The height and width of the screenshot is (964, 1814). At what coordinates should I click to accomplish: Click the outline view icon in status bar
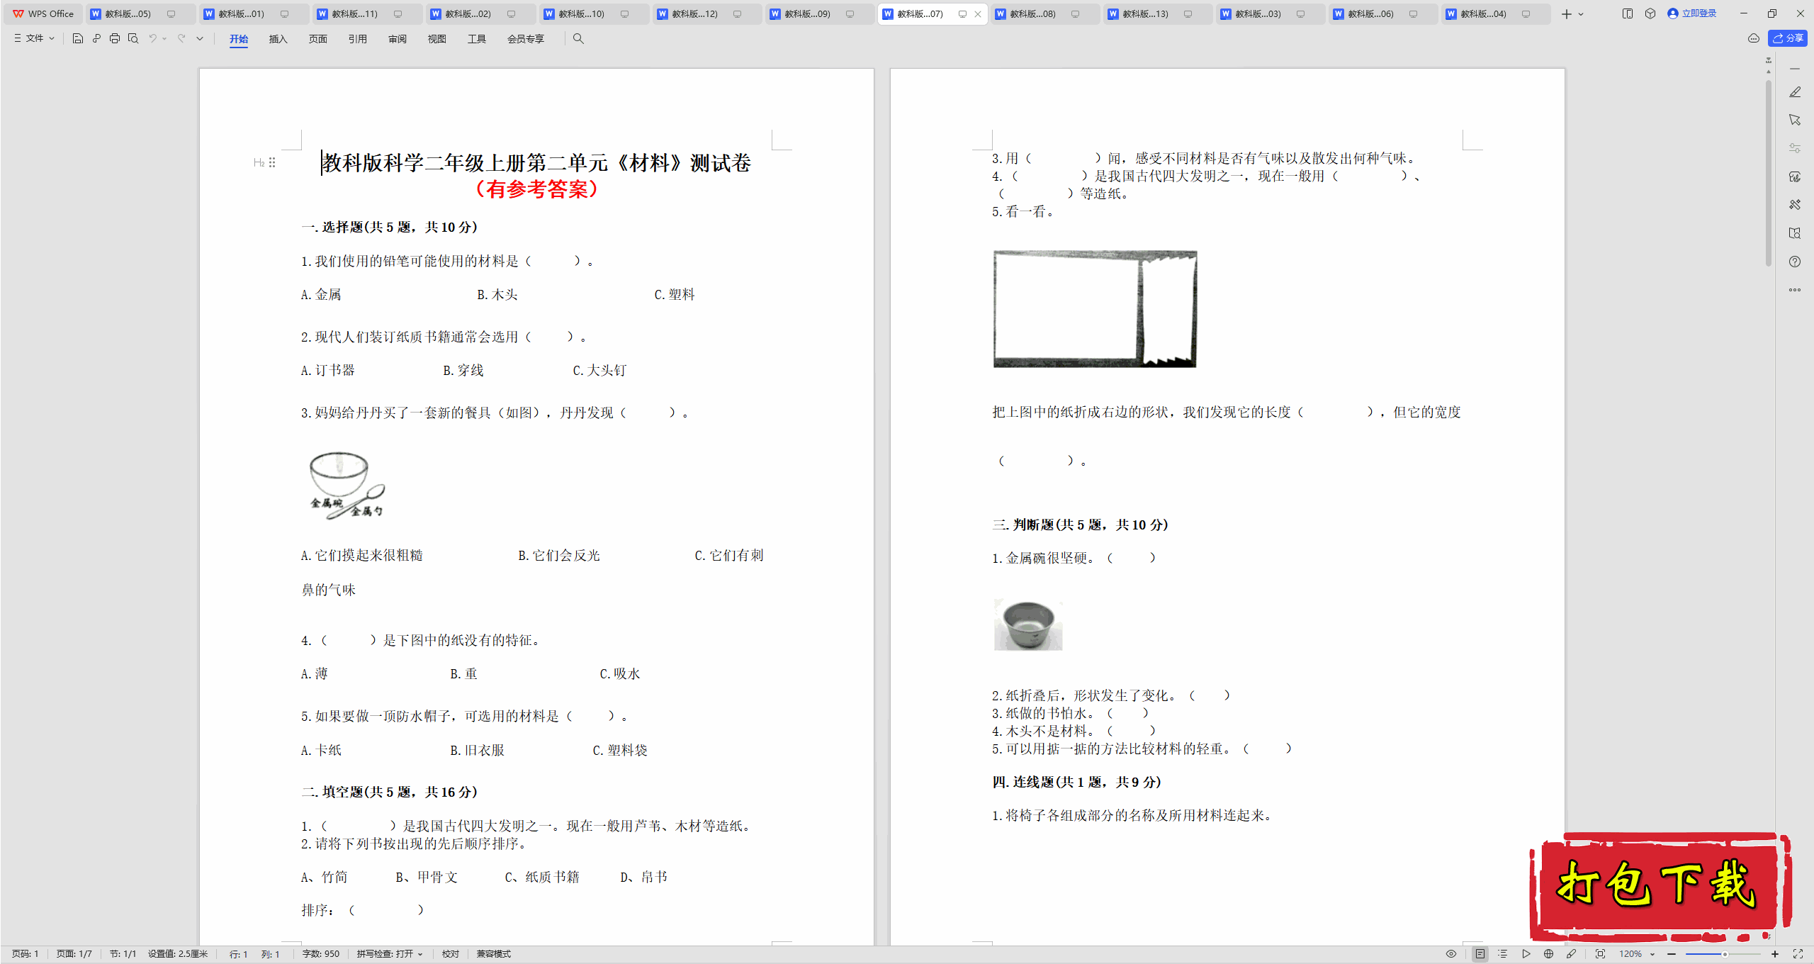1502,954
